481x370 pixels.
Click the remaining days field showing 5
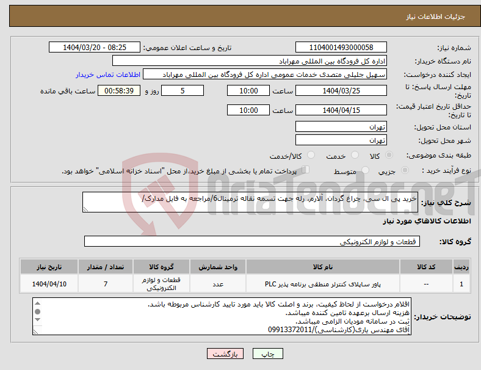point(183,91)
